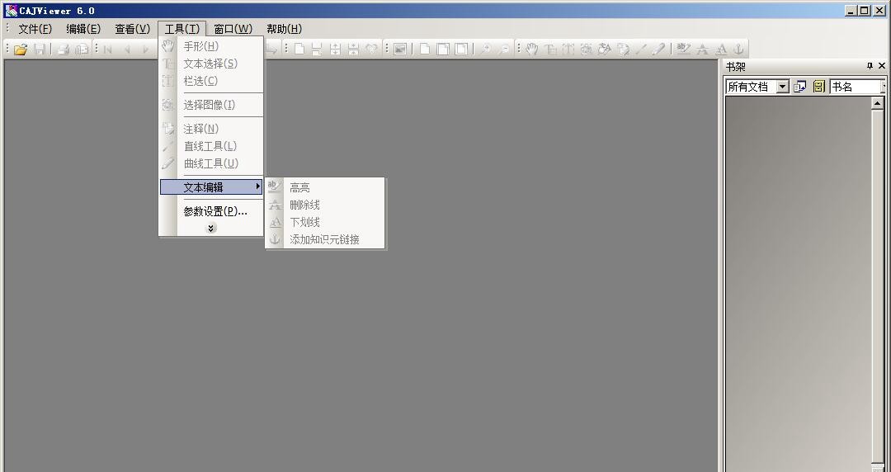Select the image selection tool in toolbar
891x472 pixels.
pos(587,50)
